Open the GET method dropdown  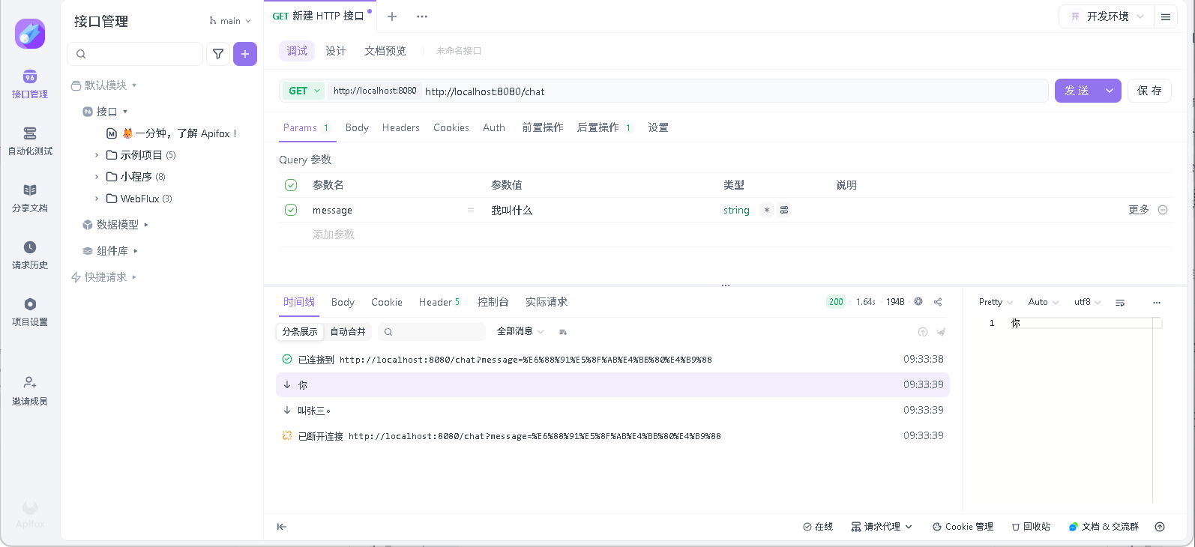point(304,91)
